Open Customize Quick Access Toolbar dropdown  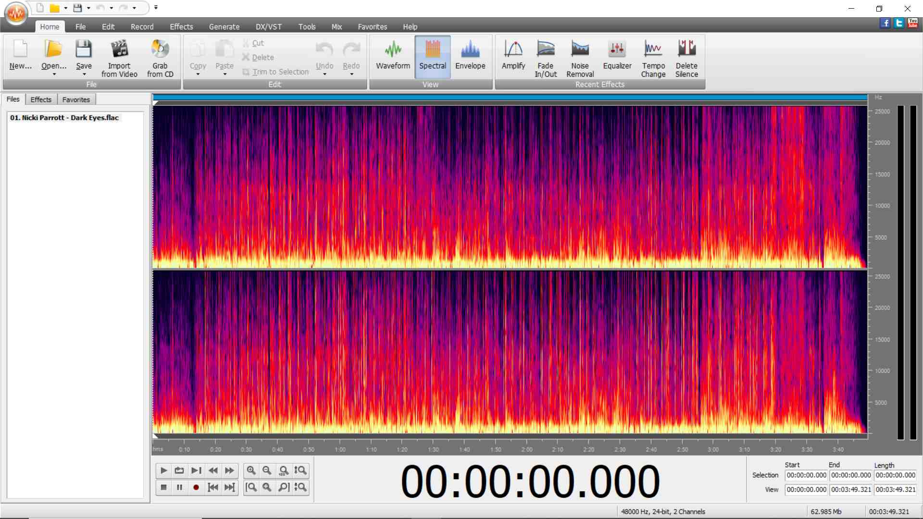pos(156,8)
